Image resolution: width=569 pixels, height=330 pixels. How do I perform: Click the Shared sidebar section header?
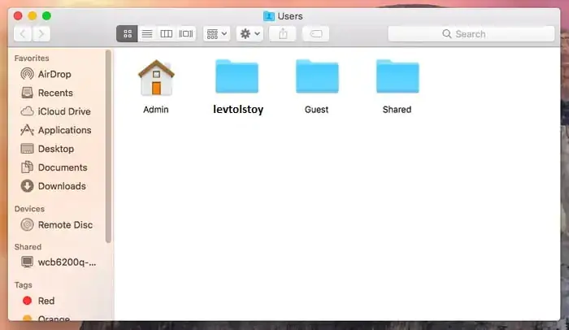(x=28, y=247)
